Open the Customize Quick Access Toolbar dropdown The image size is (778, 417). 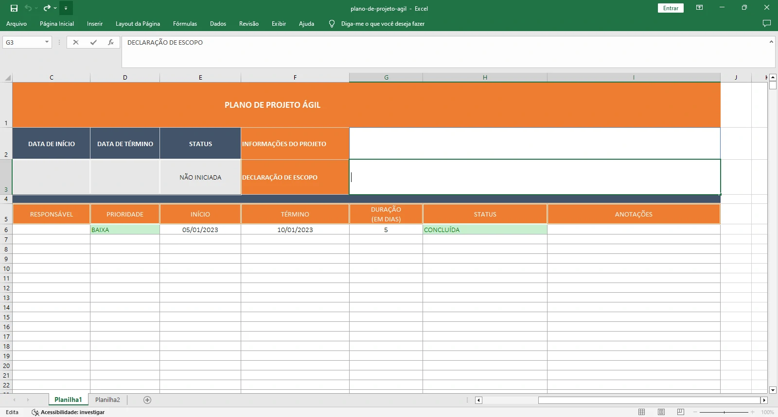pos(66,8)
